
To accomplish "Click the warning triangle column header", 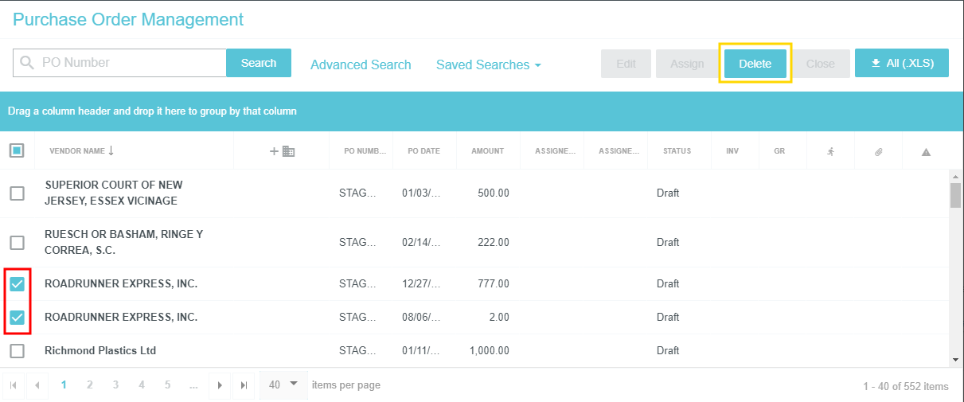I will 926,151.
